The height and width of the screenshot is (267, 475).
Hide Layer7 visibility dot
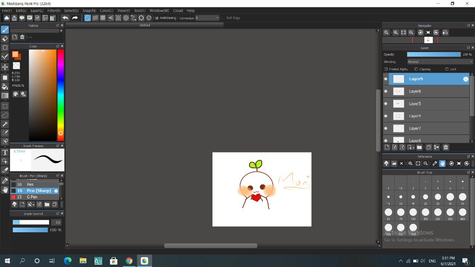tap(385, 128)
